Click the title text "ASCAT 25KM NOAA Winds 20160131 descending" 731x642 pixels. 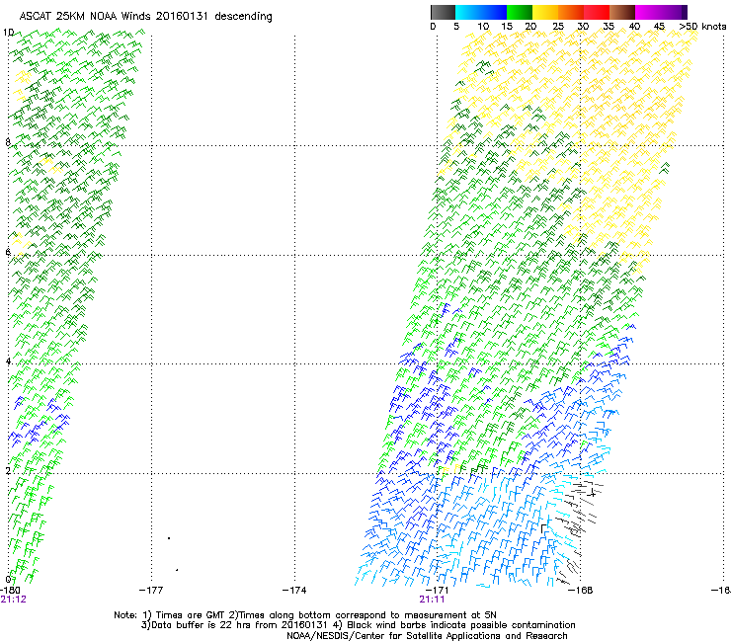(145, 17)
